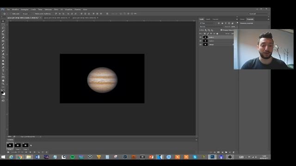Filter layers by type layers icon
The width and height of the screenshot is (296, 166).
click(226, 23)
